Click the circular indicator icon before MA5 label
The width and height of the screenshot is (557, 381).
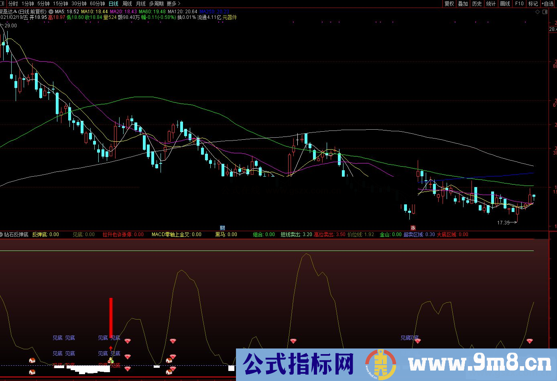51,12
